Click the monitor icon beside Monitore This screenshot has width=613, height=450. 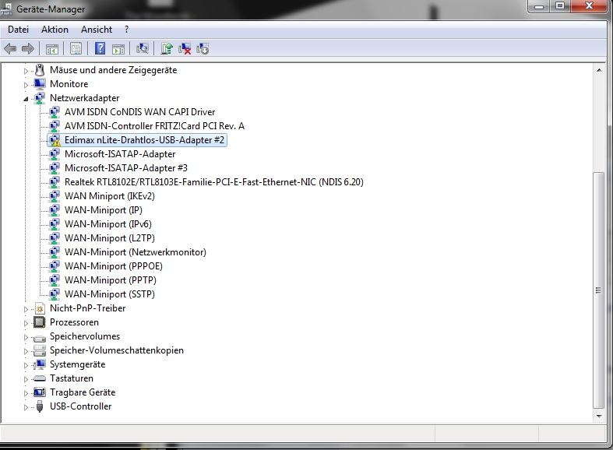coord(40,84)
